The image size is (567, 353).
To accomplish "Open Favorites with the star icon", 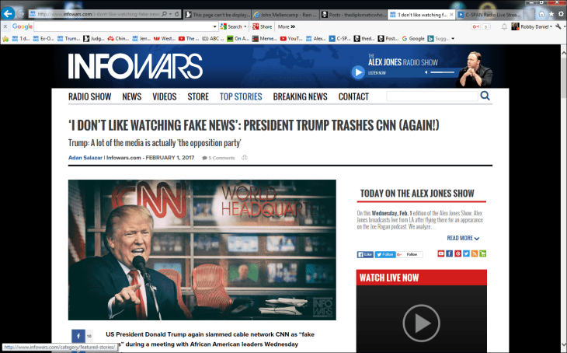I will pyautogui.click(x=551, y=14).
